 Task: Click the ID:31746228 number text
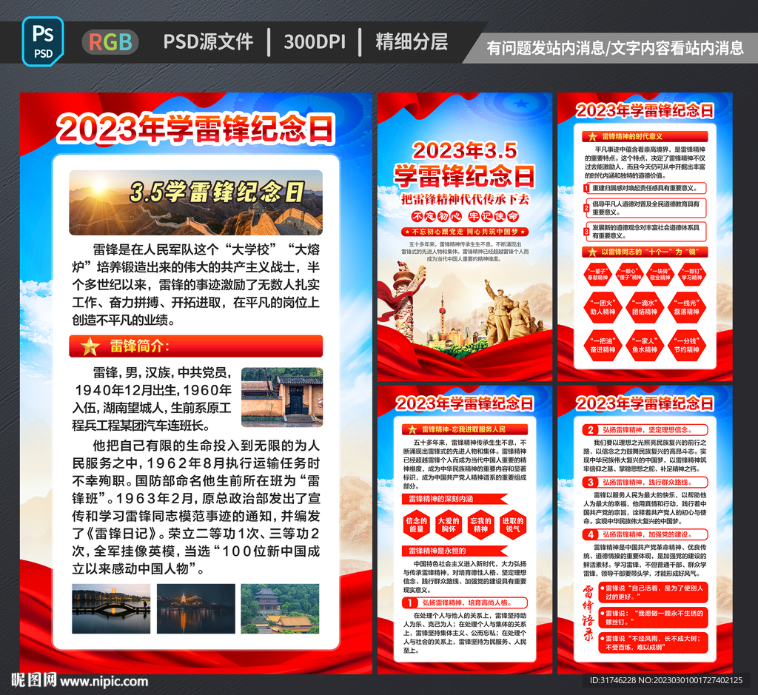[x=612, y=680]
